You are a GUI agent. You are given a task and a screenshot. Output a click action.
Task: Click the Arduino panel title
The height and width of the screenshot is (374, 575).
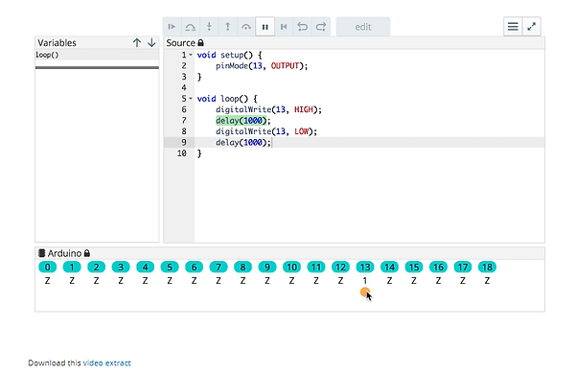pyautogui.click(x=64, y=253)
